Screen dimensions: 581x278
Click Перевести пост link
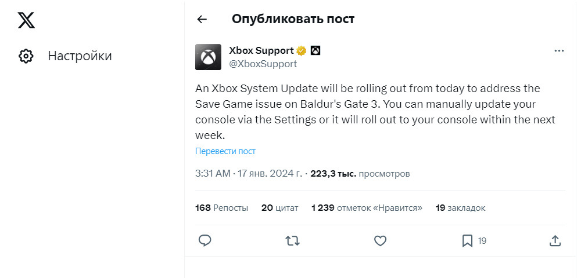[225, 151]
